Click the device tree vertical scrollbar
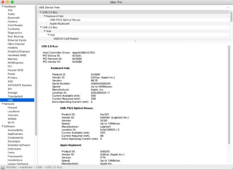 [x=231, y=17]
